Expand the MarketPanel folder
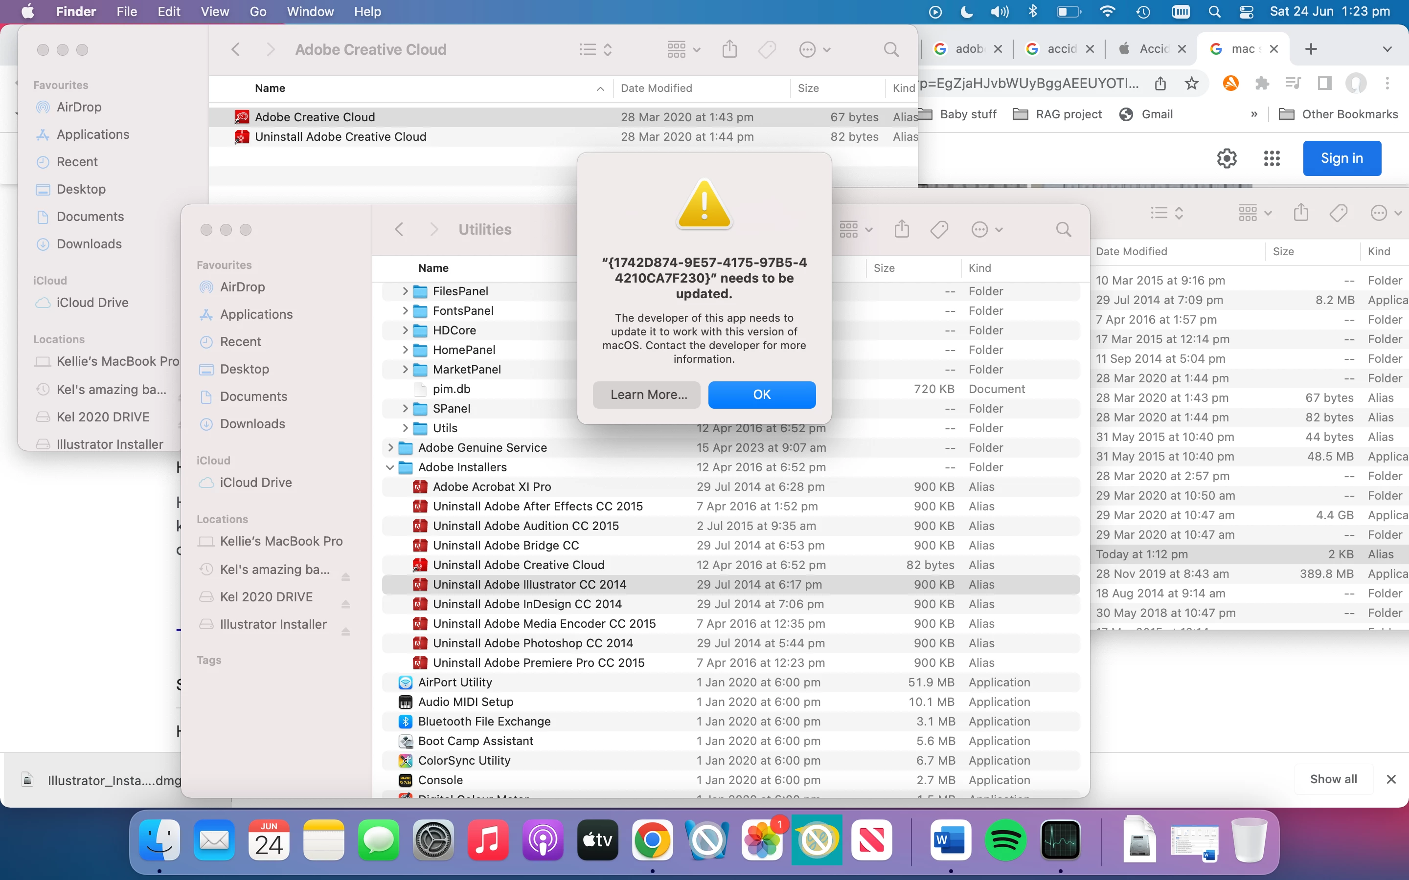Screen dimensions: 1409x880 (x=405, y=370)
